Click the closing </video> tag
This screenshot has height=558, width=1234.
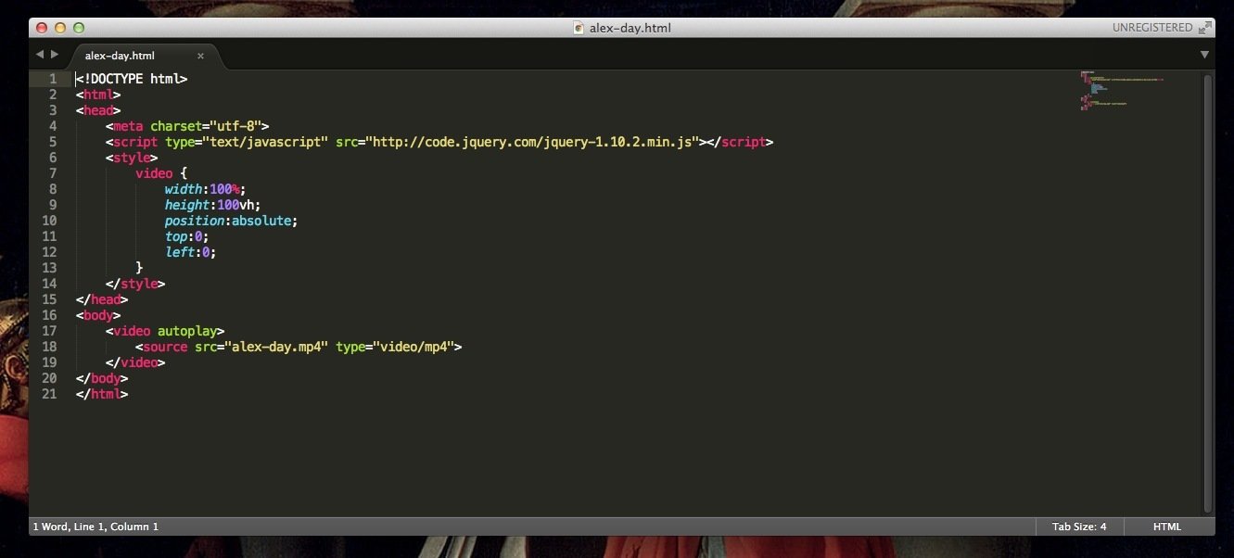tap(135, 362)
